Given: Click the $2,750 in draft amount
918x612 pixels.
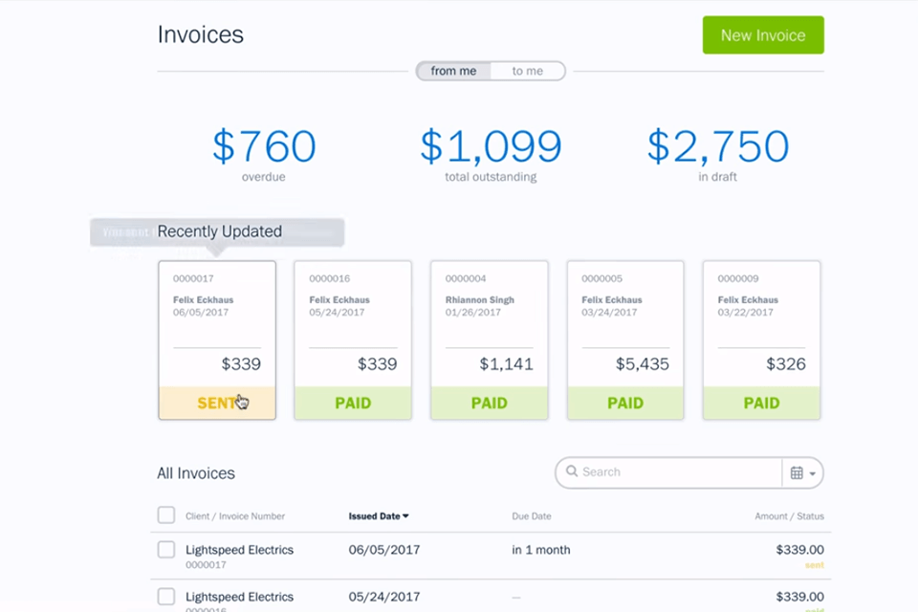Looking at the screenshot, I should pyautogui.click(x=718, y=146).
